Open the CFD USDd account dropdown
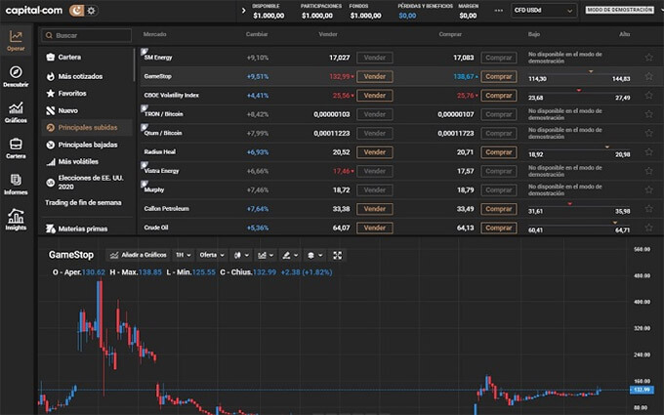The width and height of the screenshot is (664, 415). [x=543, y=10]
